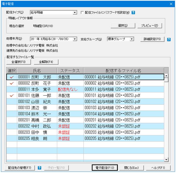Click the 選択(S) layout button
The width and height of the screenshot is (176, 173).
click(x=123, y=25)
